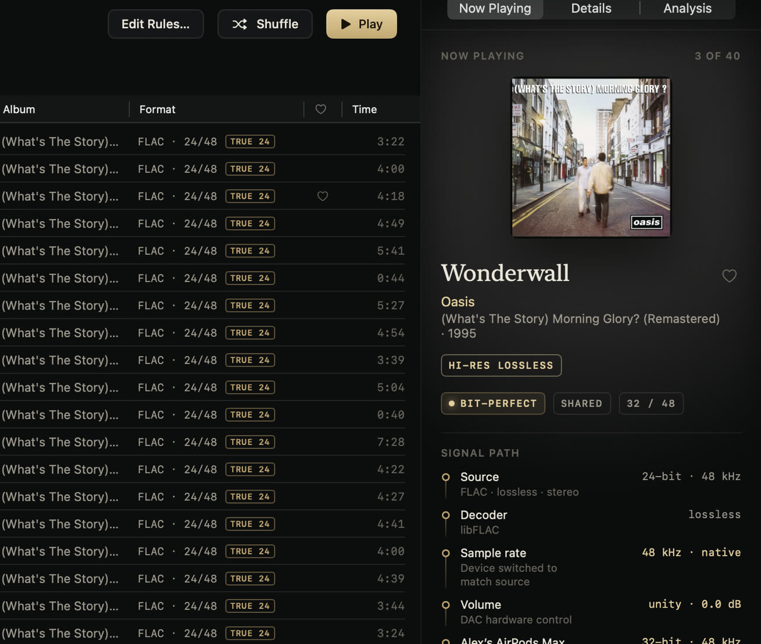Select the track with time 7:28
The height and width of the screenshot is (644, 761).
point(203,442)
